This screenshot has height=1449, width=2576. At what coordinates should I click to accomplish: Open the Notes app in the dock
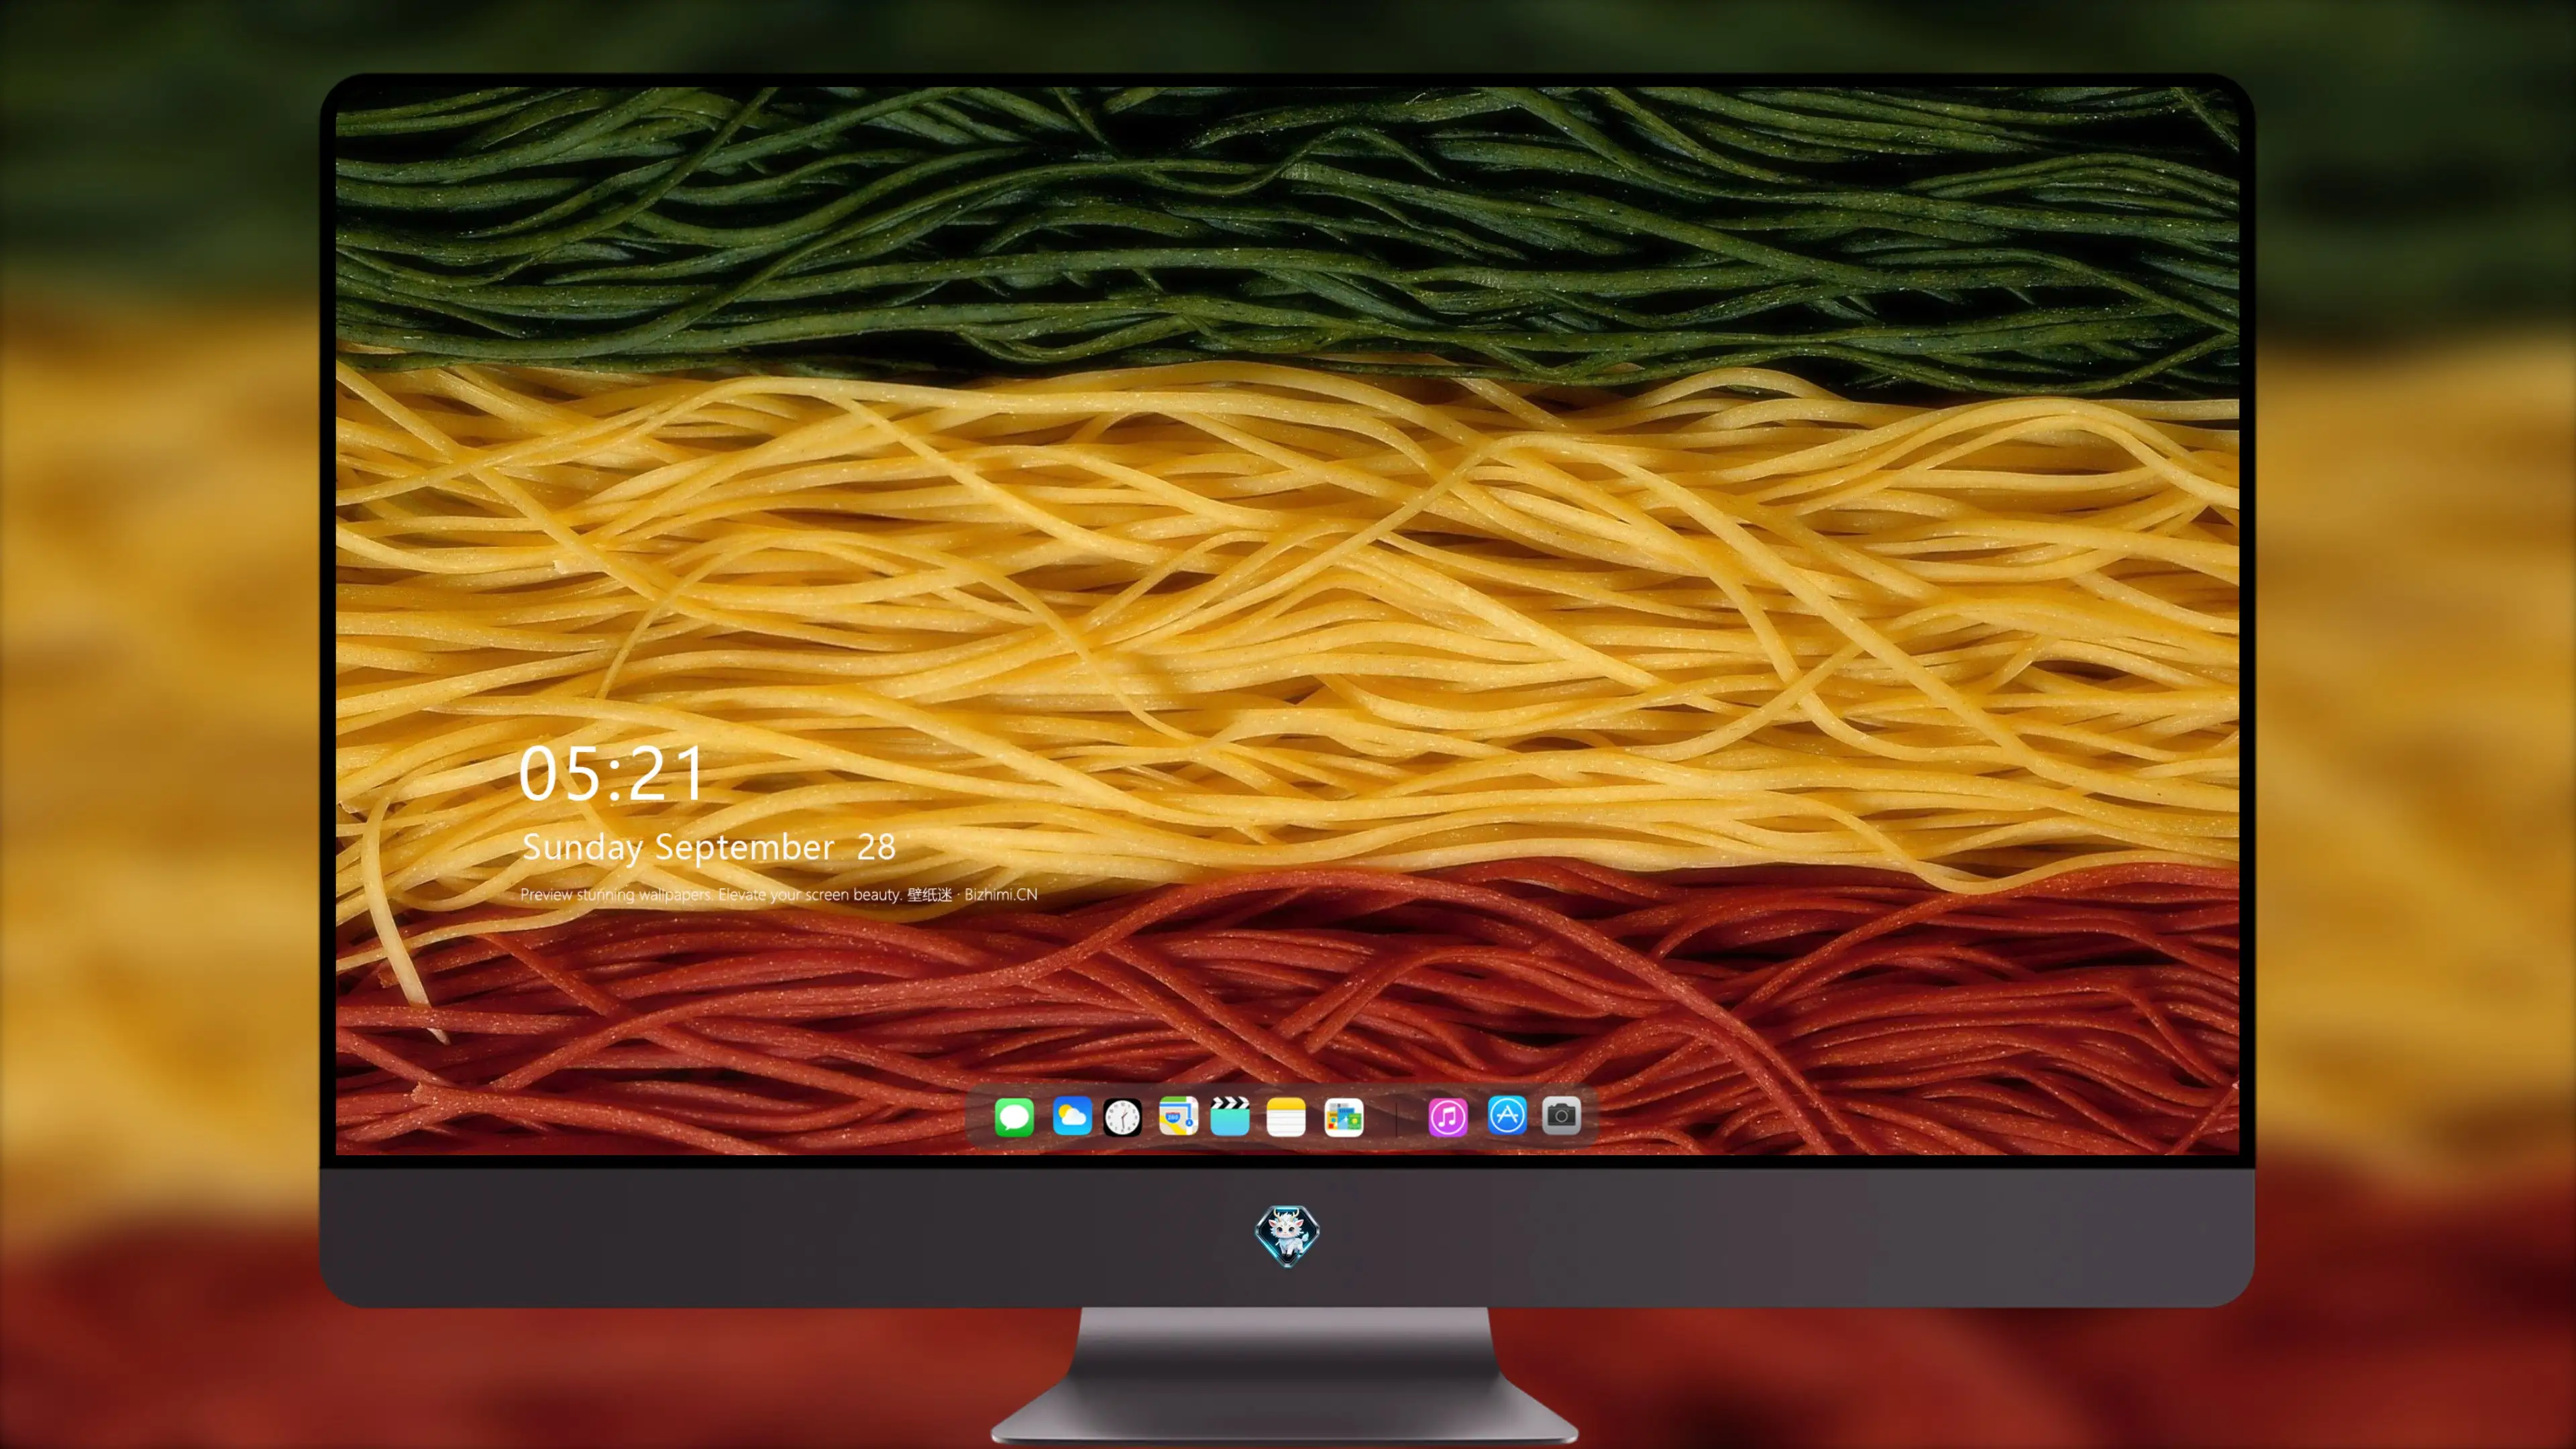point(1286,1116)
